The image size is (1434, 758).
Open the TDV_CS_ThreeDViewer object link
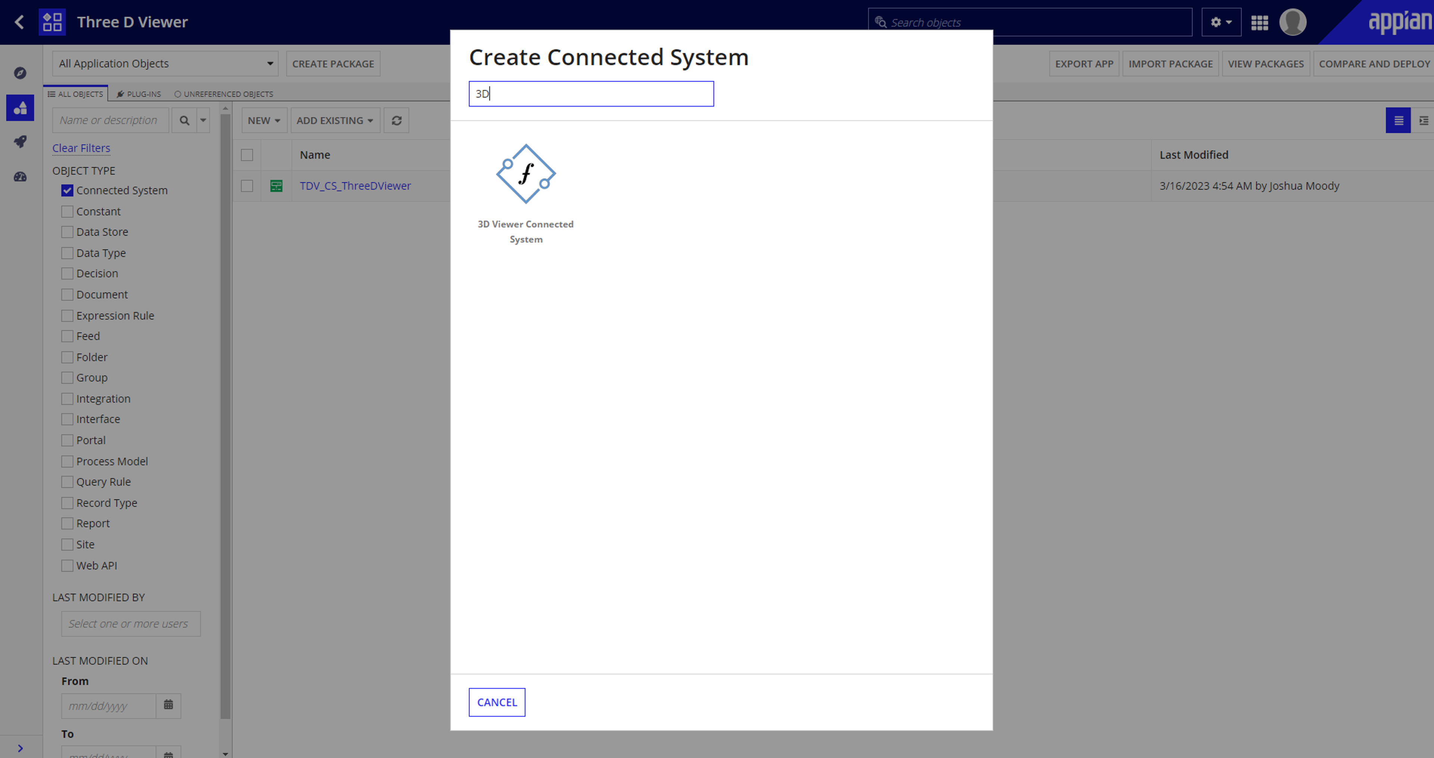(355, 186)
